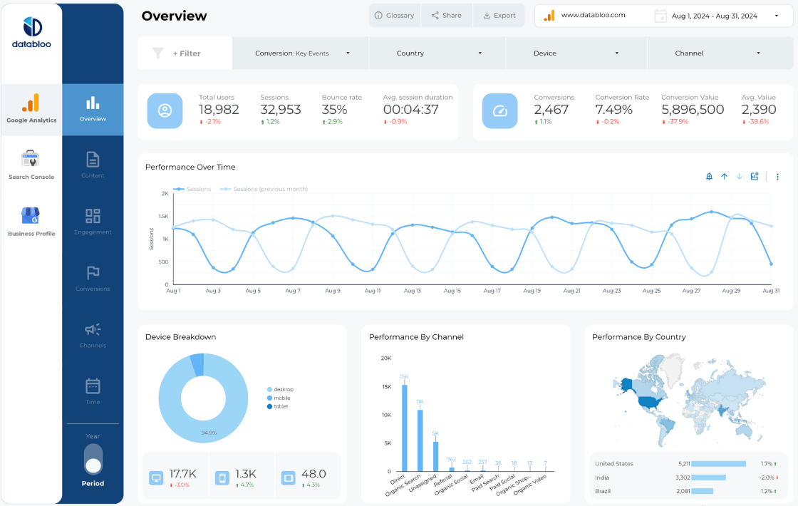The height and width of the screenshot is (506, 798).
Task: Click the mobile device icon
Action: (x=222, y=478)
